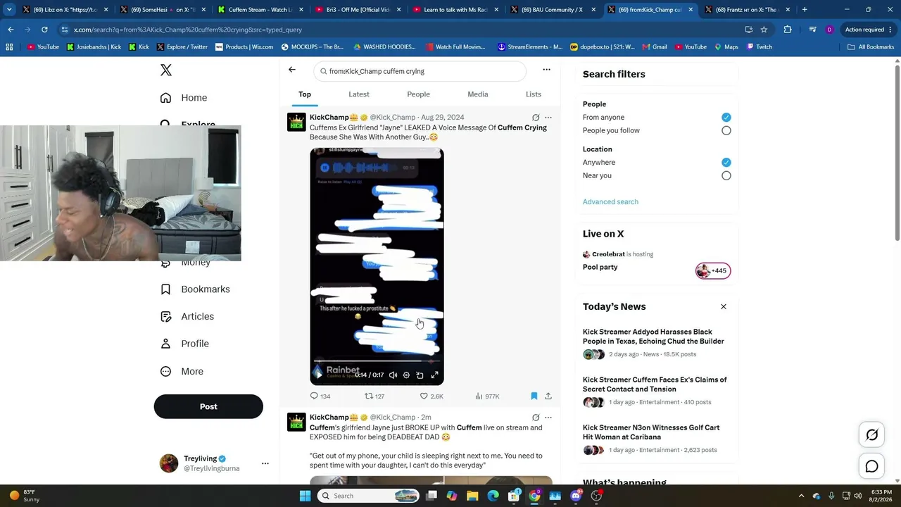
Task: Like the post with 2.6K likes
Action: coord(431,396)
